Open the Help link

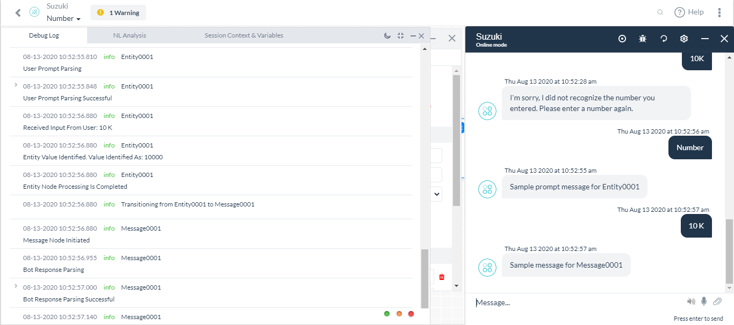pyautogui.click(x=689, y=12)
